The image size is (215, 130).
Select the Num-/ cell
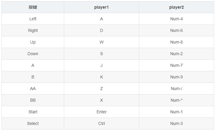click(176, 89)
